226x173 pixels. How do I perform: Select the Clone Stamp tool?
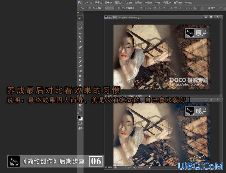click(x=80, y=57)
